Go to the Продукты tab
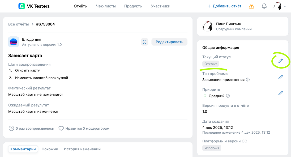The width and height of the screenshot is (291, 157). (133, 6)
